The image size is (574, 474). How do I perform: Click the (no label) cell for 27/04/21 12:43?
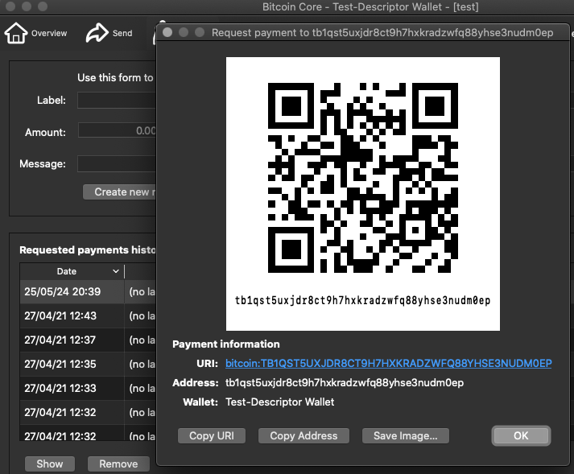click(x=142, y=316)
